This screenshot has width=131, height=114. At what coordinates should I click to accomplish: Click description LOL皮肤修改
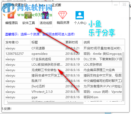(x=93, y=65)
